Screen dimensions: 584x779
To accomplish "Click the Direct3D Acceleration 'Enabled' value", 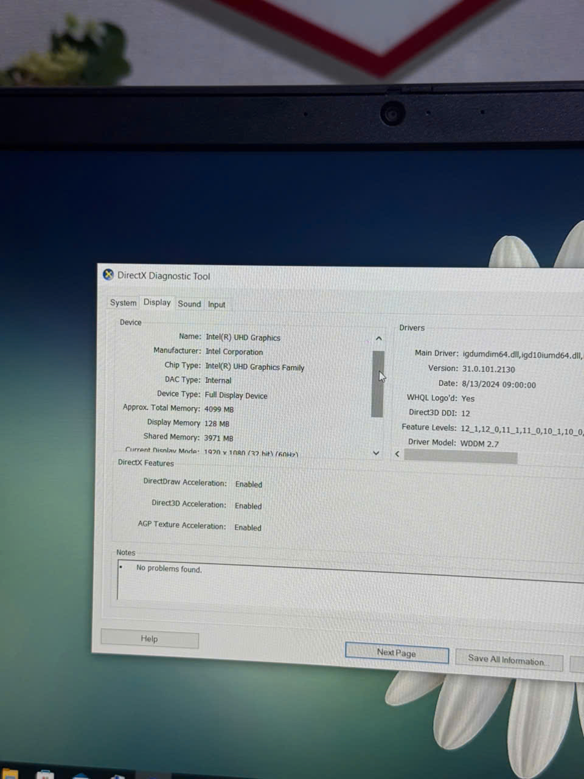I will 248,506.
